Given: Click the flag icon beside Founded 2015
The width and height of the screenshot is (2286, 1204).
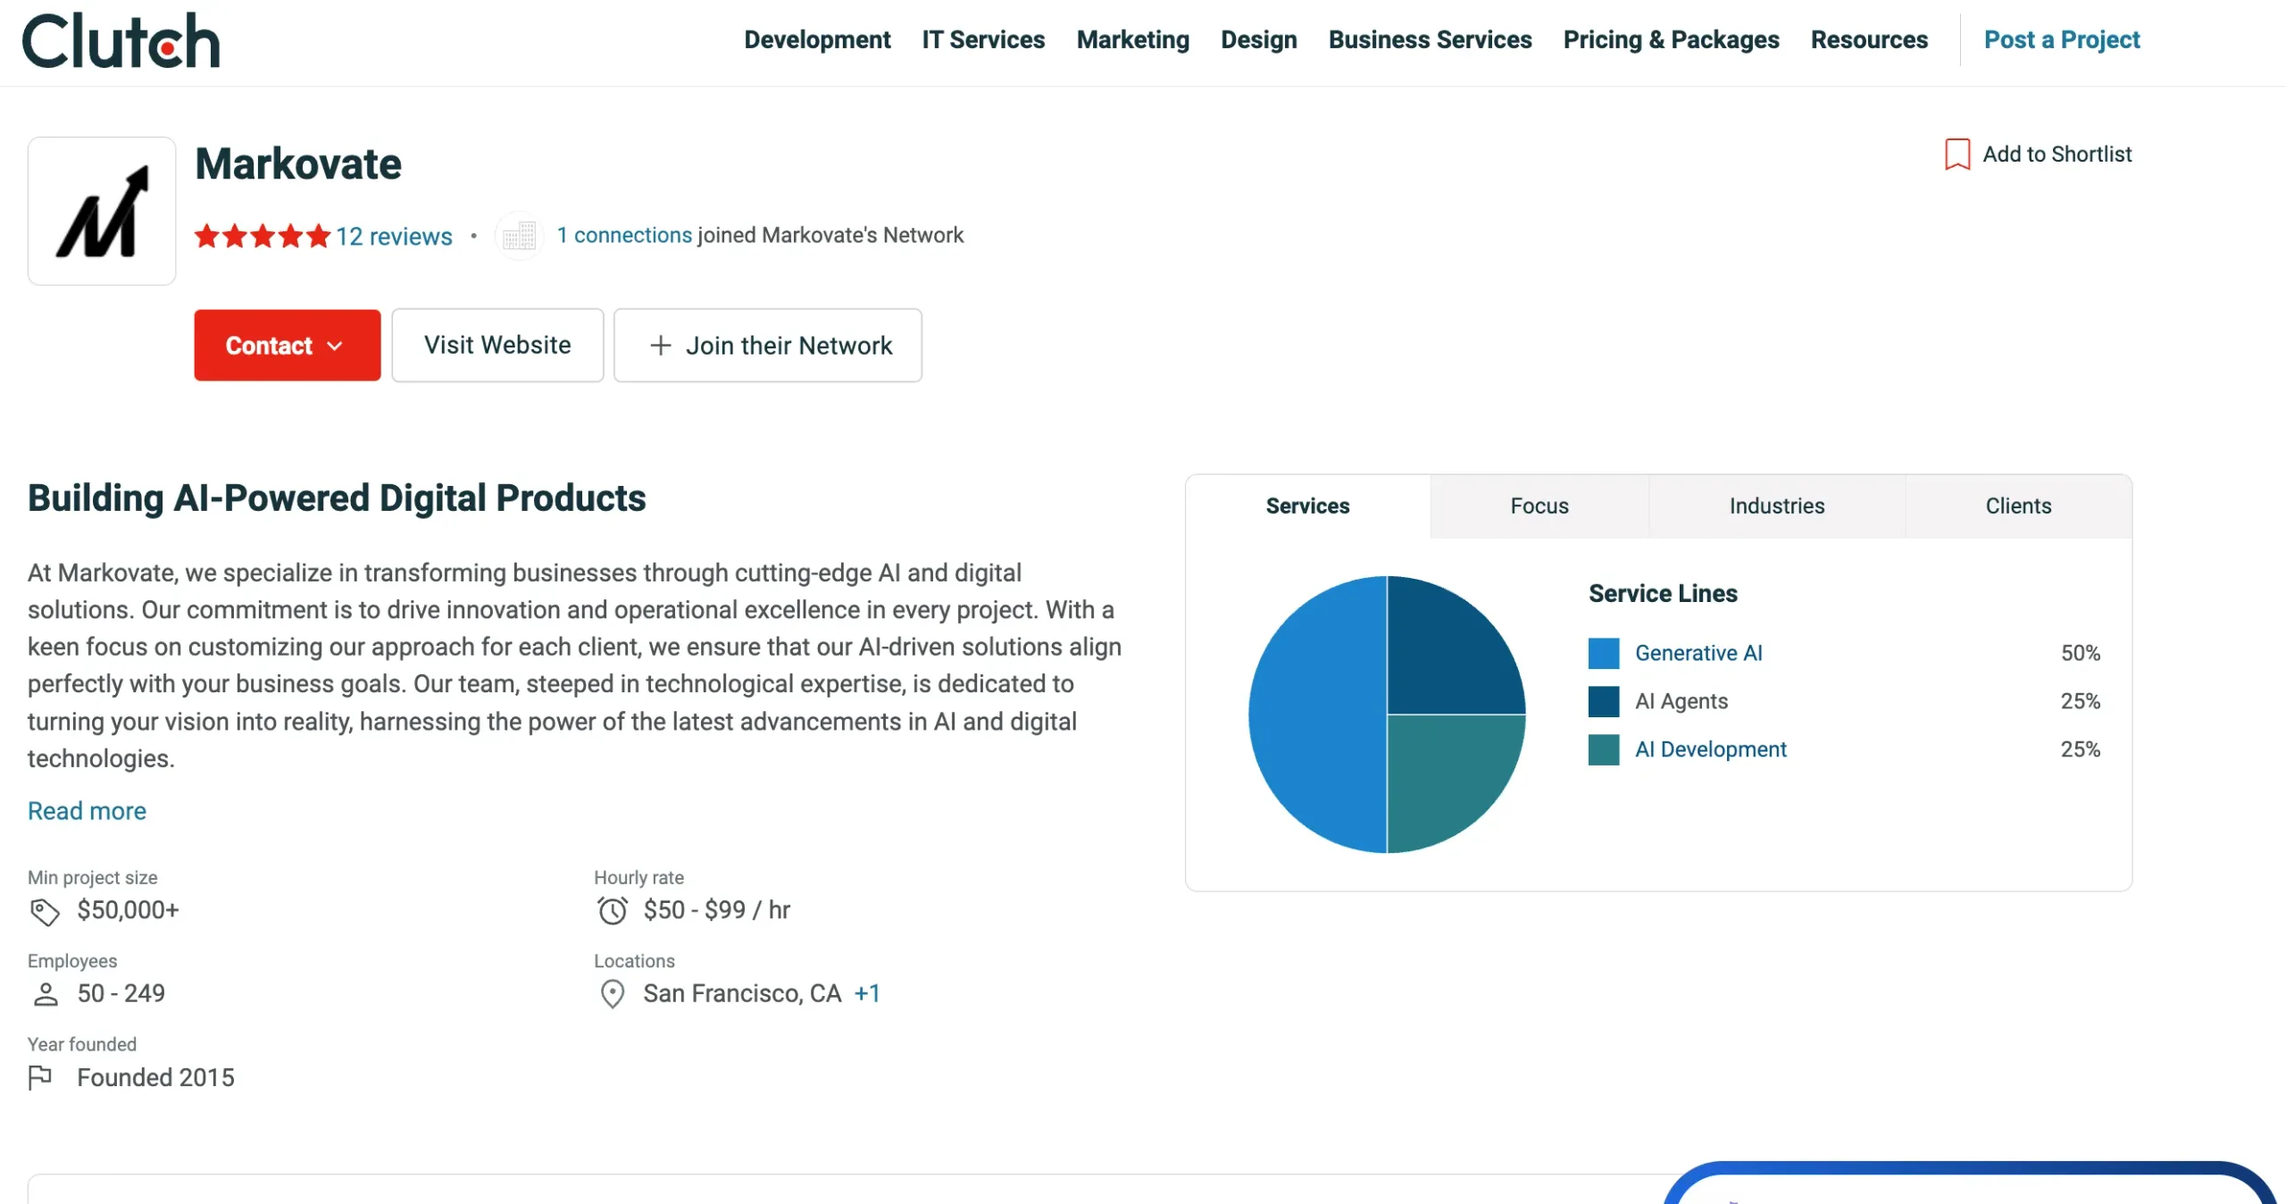Looking at the screenshot, I should [x=42, y=1078].
